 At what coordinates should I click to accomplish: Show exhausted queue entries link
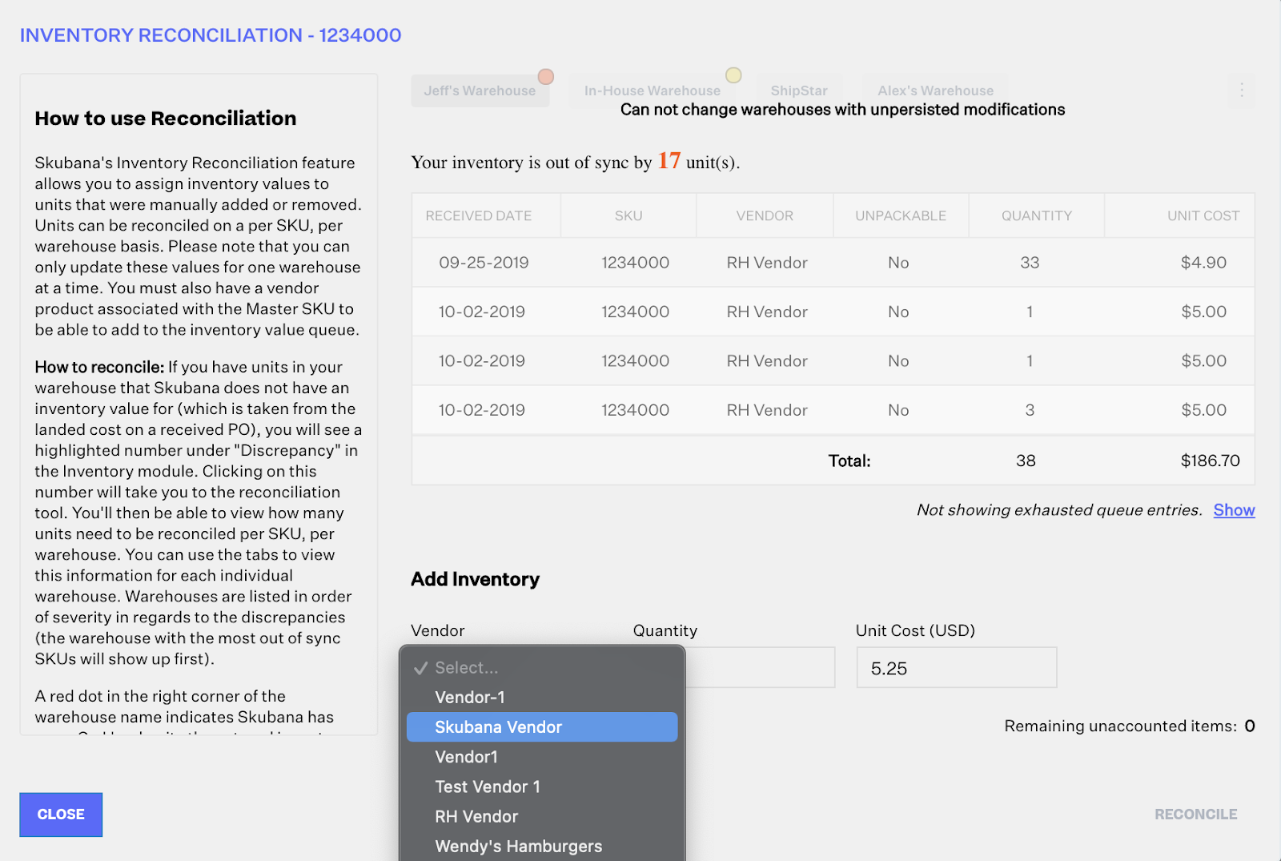[1234, 510]
